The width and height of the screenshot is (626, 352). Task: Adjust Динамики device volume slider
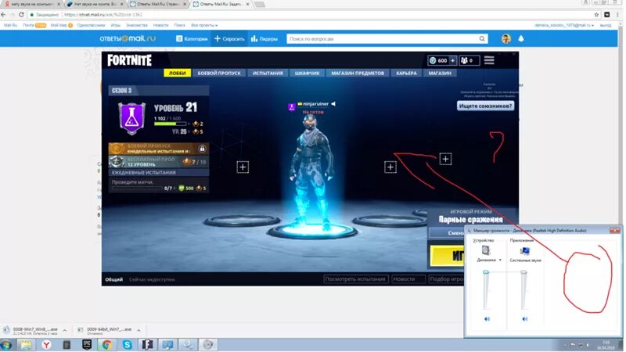click(x=486, y=272)
